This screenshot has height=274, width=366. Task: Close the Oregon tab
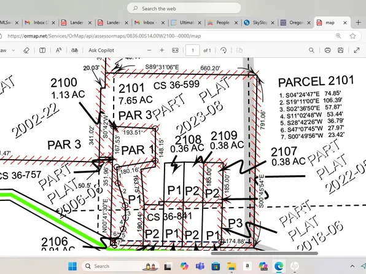pos(308,23)
